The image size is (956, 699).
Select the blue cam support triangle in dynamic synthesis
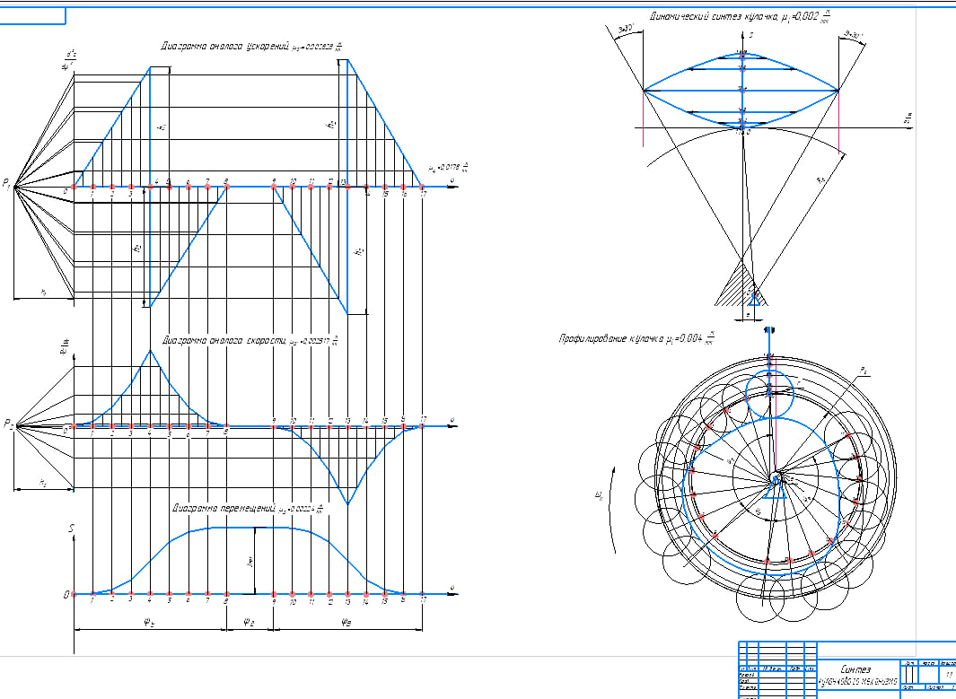755,299
